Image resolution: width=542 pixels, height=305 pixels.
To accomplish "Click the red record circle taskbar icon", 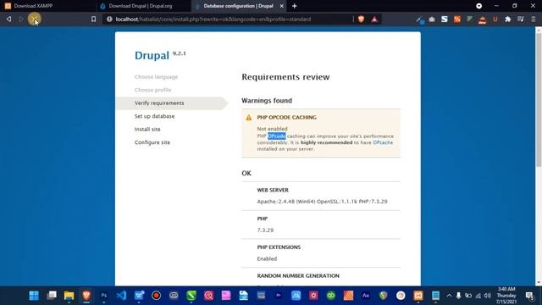I will (156, 296).
